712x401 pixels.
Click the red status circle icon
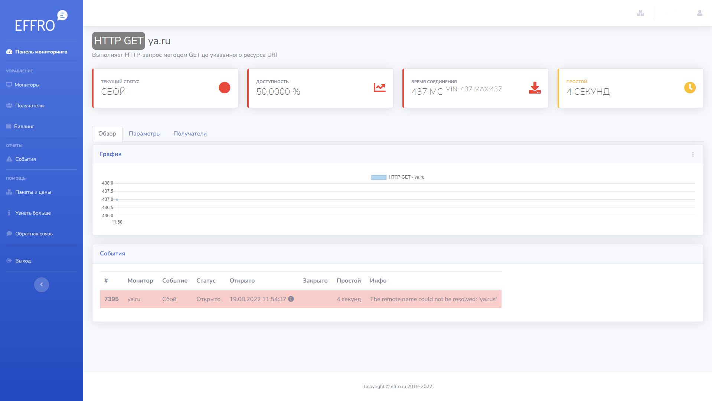(x=224, y=88)
